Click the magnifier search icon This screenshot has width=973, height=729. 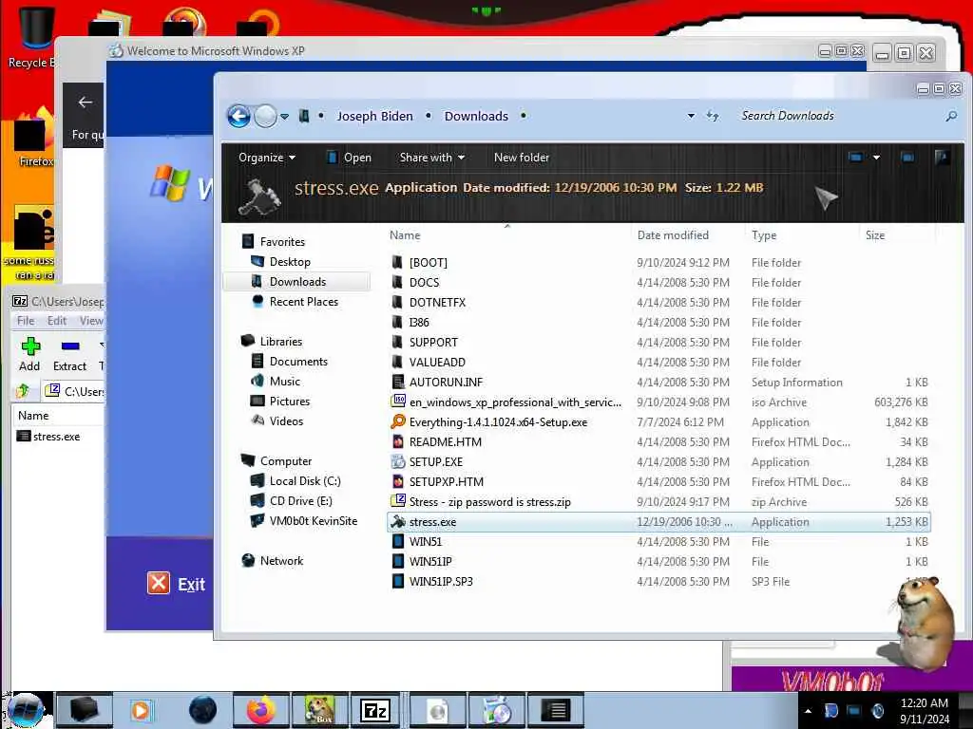point(950,116)
